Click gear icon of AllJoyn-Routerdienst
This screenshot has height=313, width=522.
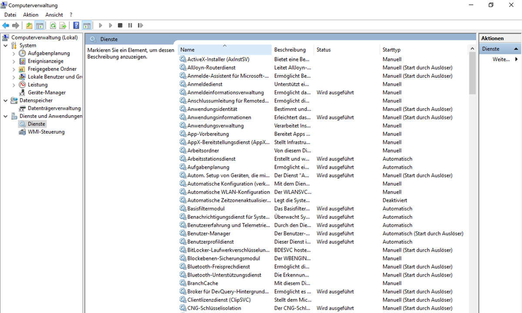pos(183,67)
